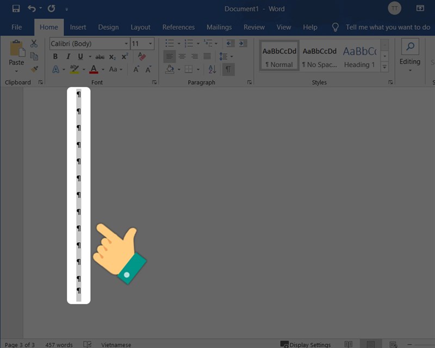Undo the last action
This screenshot has width=435, height=348.
click(x=32, y=9)
